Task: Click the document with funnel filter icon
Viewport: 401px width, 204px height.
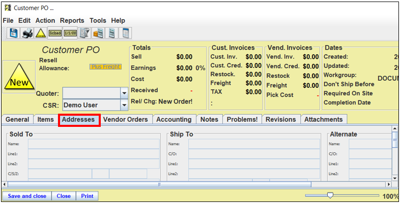Action: [x=84, y=33]
